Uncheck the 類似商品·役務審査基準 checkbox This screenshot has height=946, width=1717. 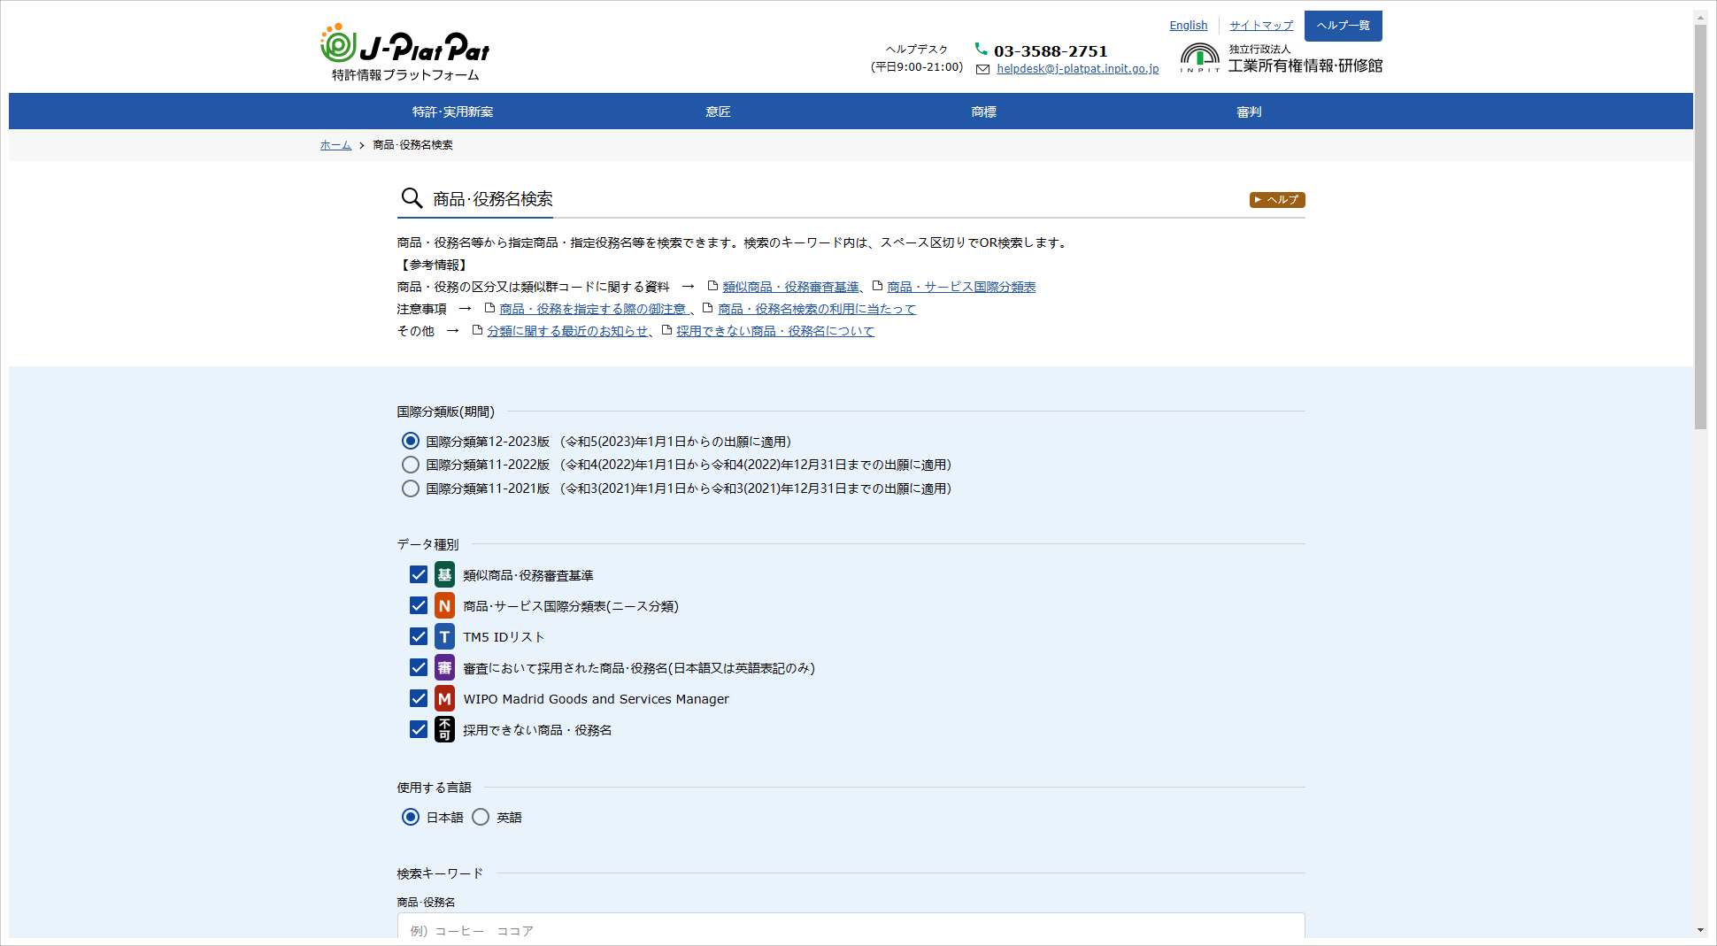[x=419, y=575]
